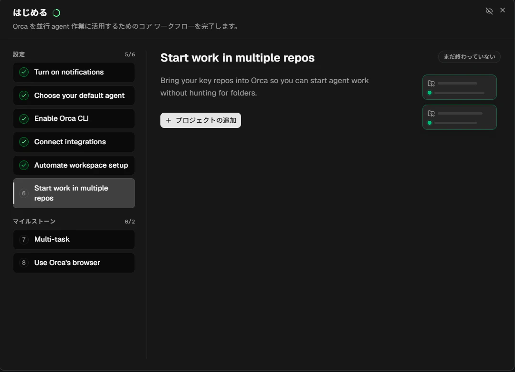Image resolution: width=515 pixels, height=372 pixels.
Task: Open the Multi-task milestone
Action: click(x=74, y=240)
